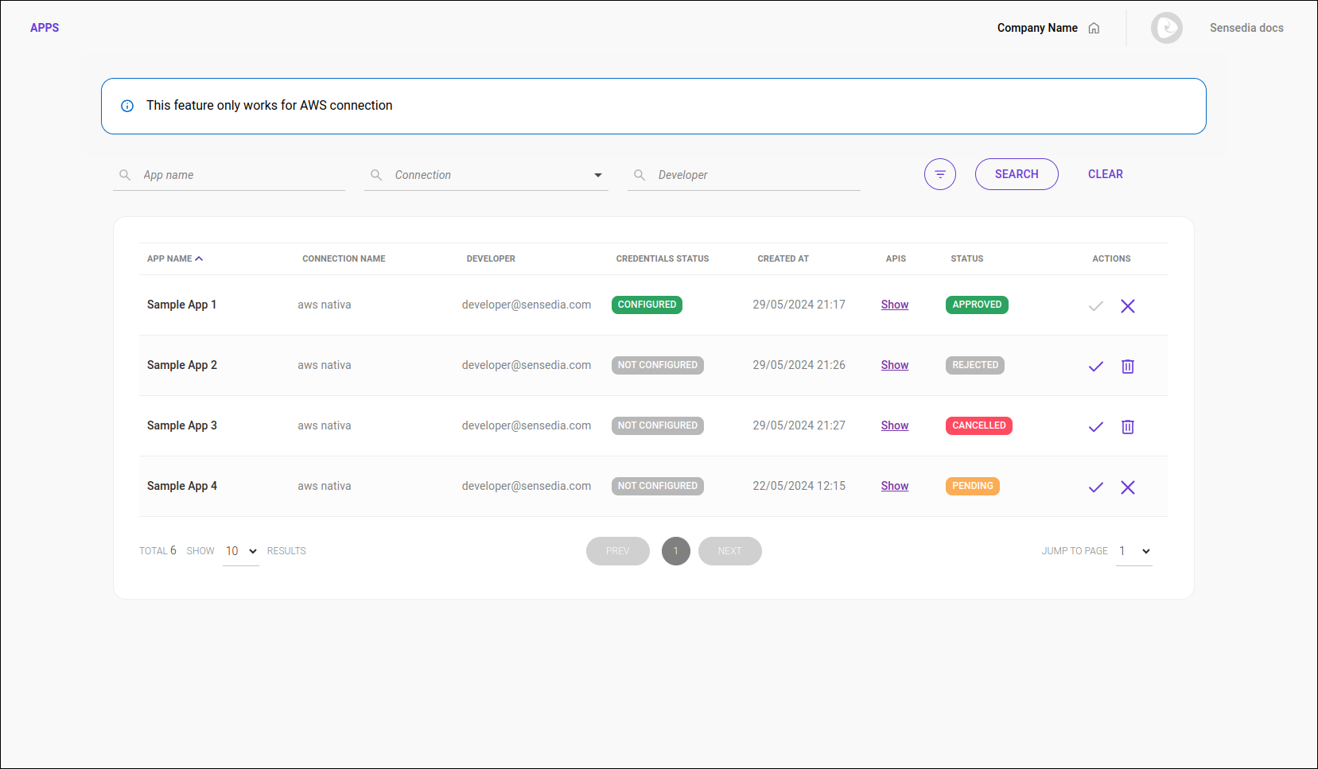Open the Connection dropdown filter
The width and height of the screenshot is (1318, 769).
[x=486, y=174]
